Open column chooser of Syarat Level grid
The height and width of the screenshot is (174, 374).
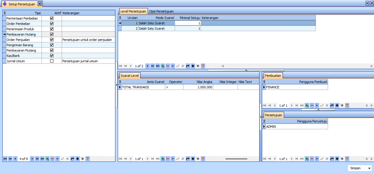[x=120, y=82]
